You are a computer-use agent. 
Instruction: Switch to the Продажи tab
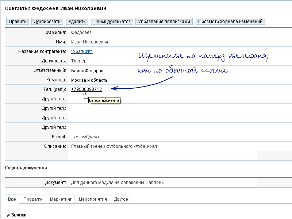33,199
